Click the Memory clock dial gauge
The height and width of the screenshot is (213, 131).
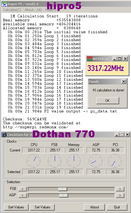[x=74, y=161]
